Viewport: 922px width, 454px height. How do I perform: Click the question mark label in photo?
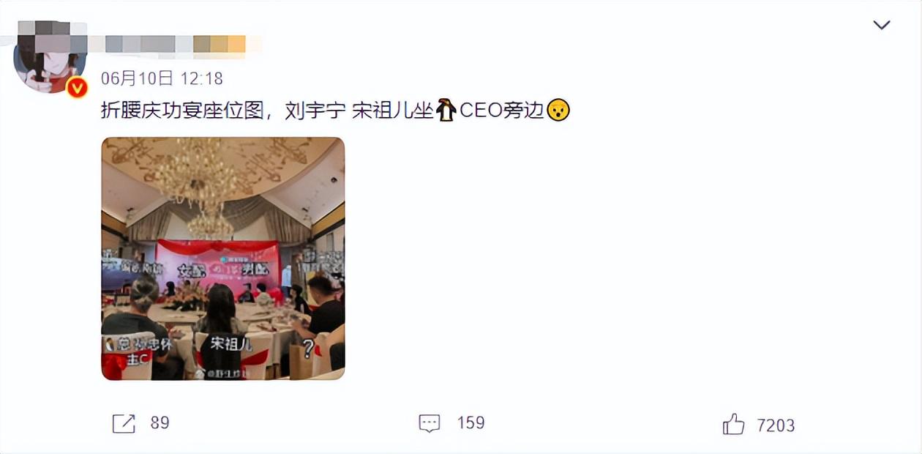pyautogui.click(x=308, y=349)
